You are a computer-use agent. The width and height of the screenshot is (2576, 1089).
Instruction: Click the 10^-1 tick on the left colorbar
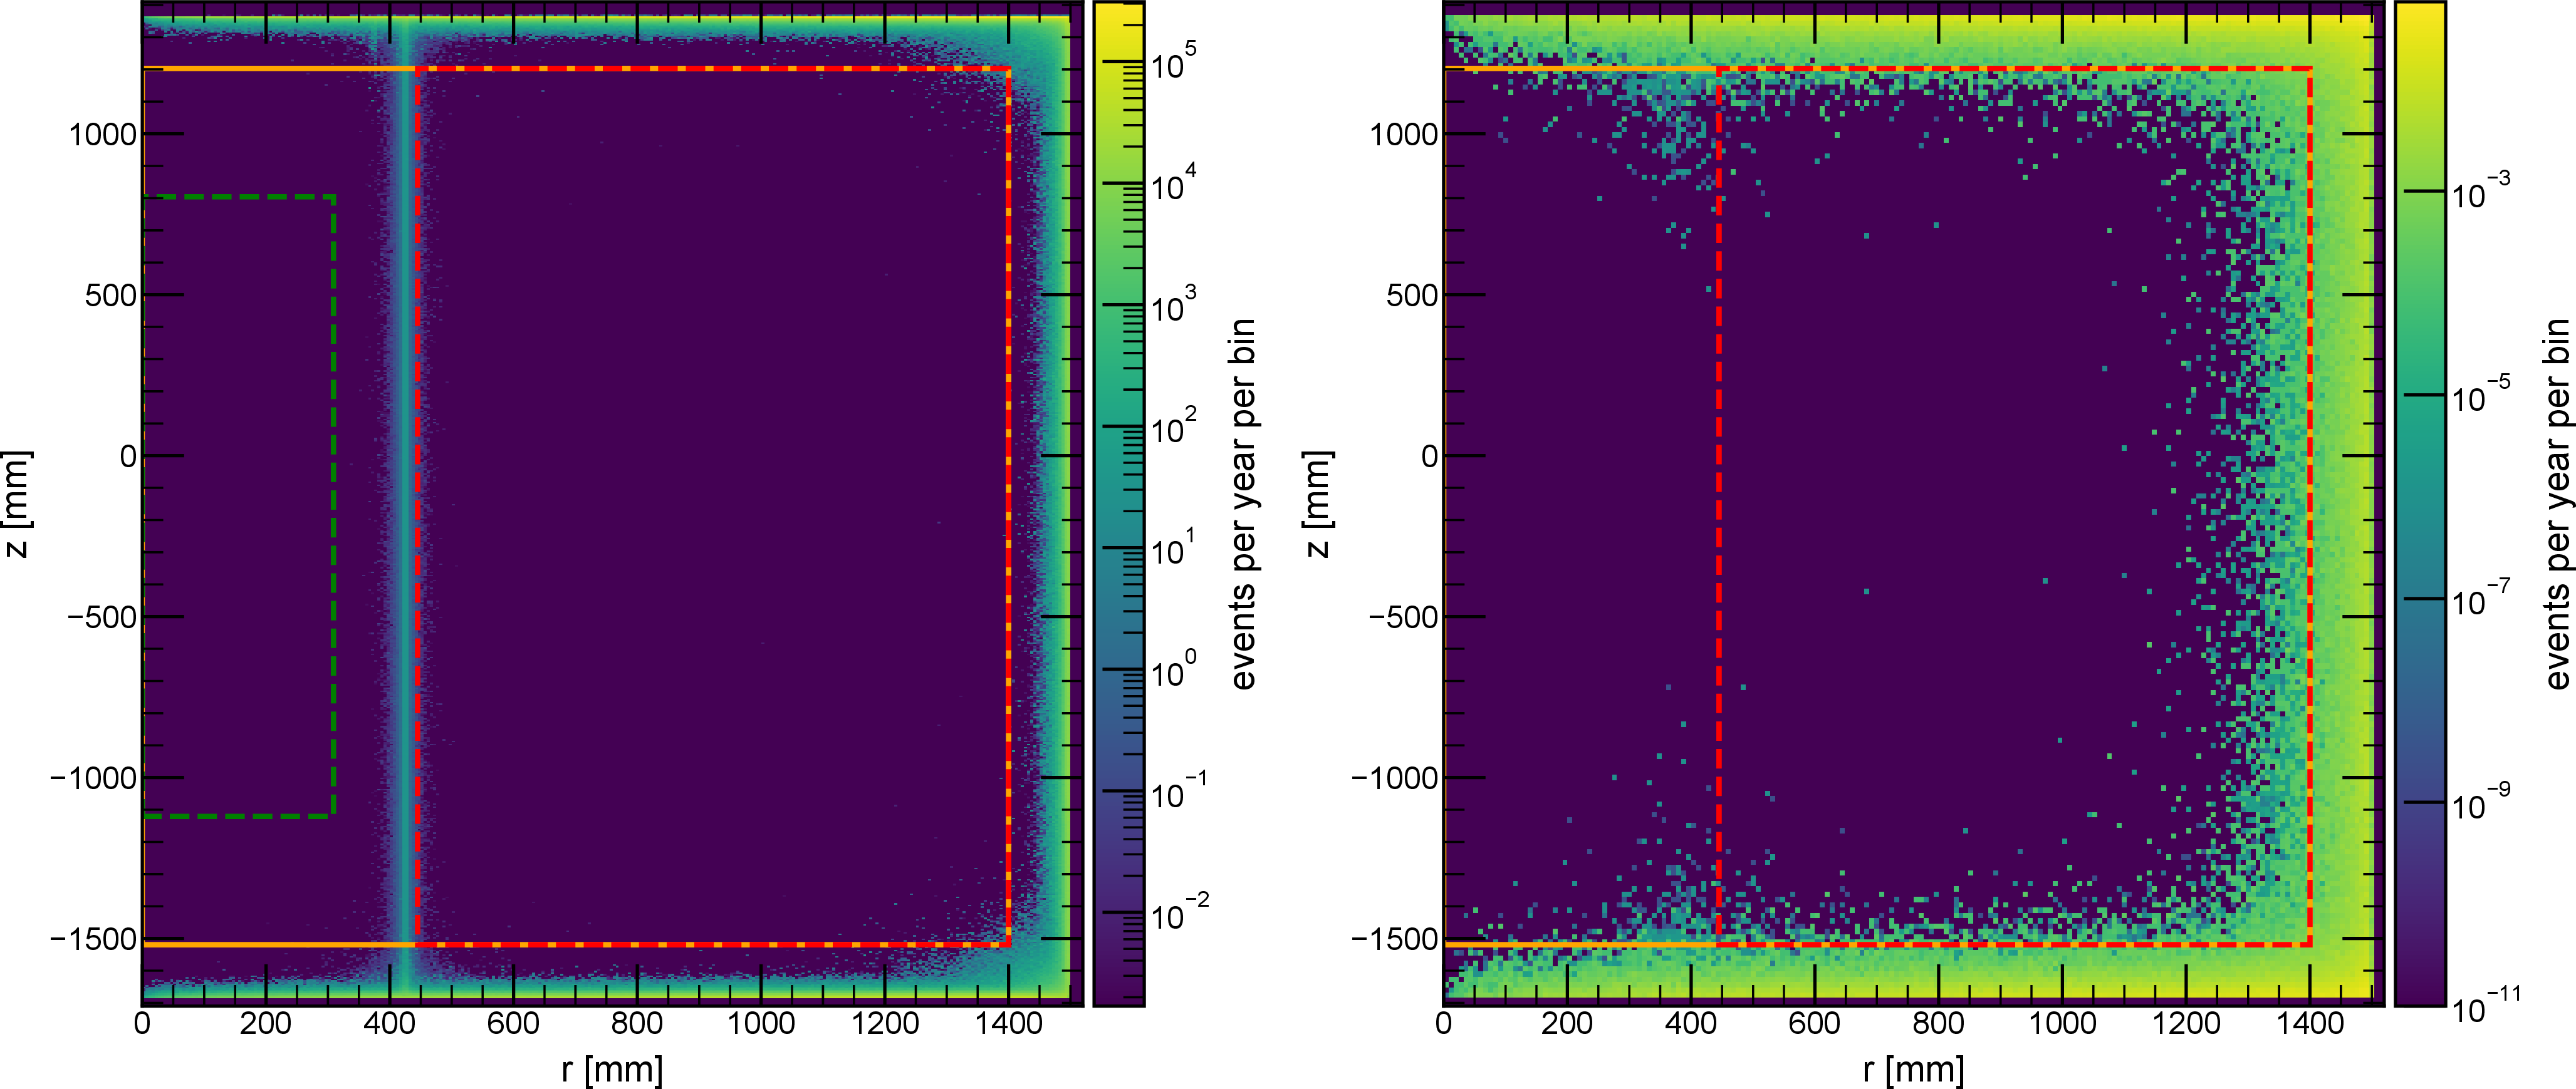[1180, 792]
